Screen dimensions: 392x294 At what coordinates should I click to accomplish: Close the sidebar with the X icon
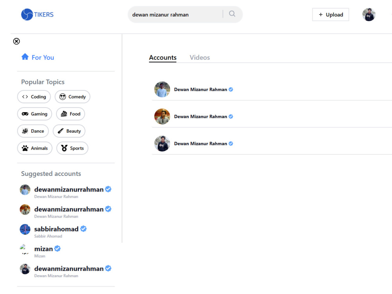pos(16,41)
